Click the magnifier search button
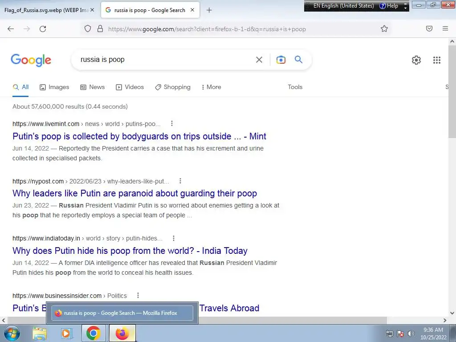Screen dimensions: 456x342 click(x=298, y=60)
